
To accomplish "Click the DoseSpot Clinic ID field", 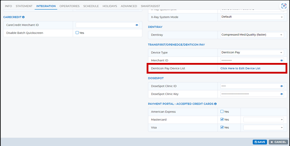I will [x=252, y=86].
